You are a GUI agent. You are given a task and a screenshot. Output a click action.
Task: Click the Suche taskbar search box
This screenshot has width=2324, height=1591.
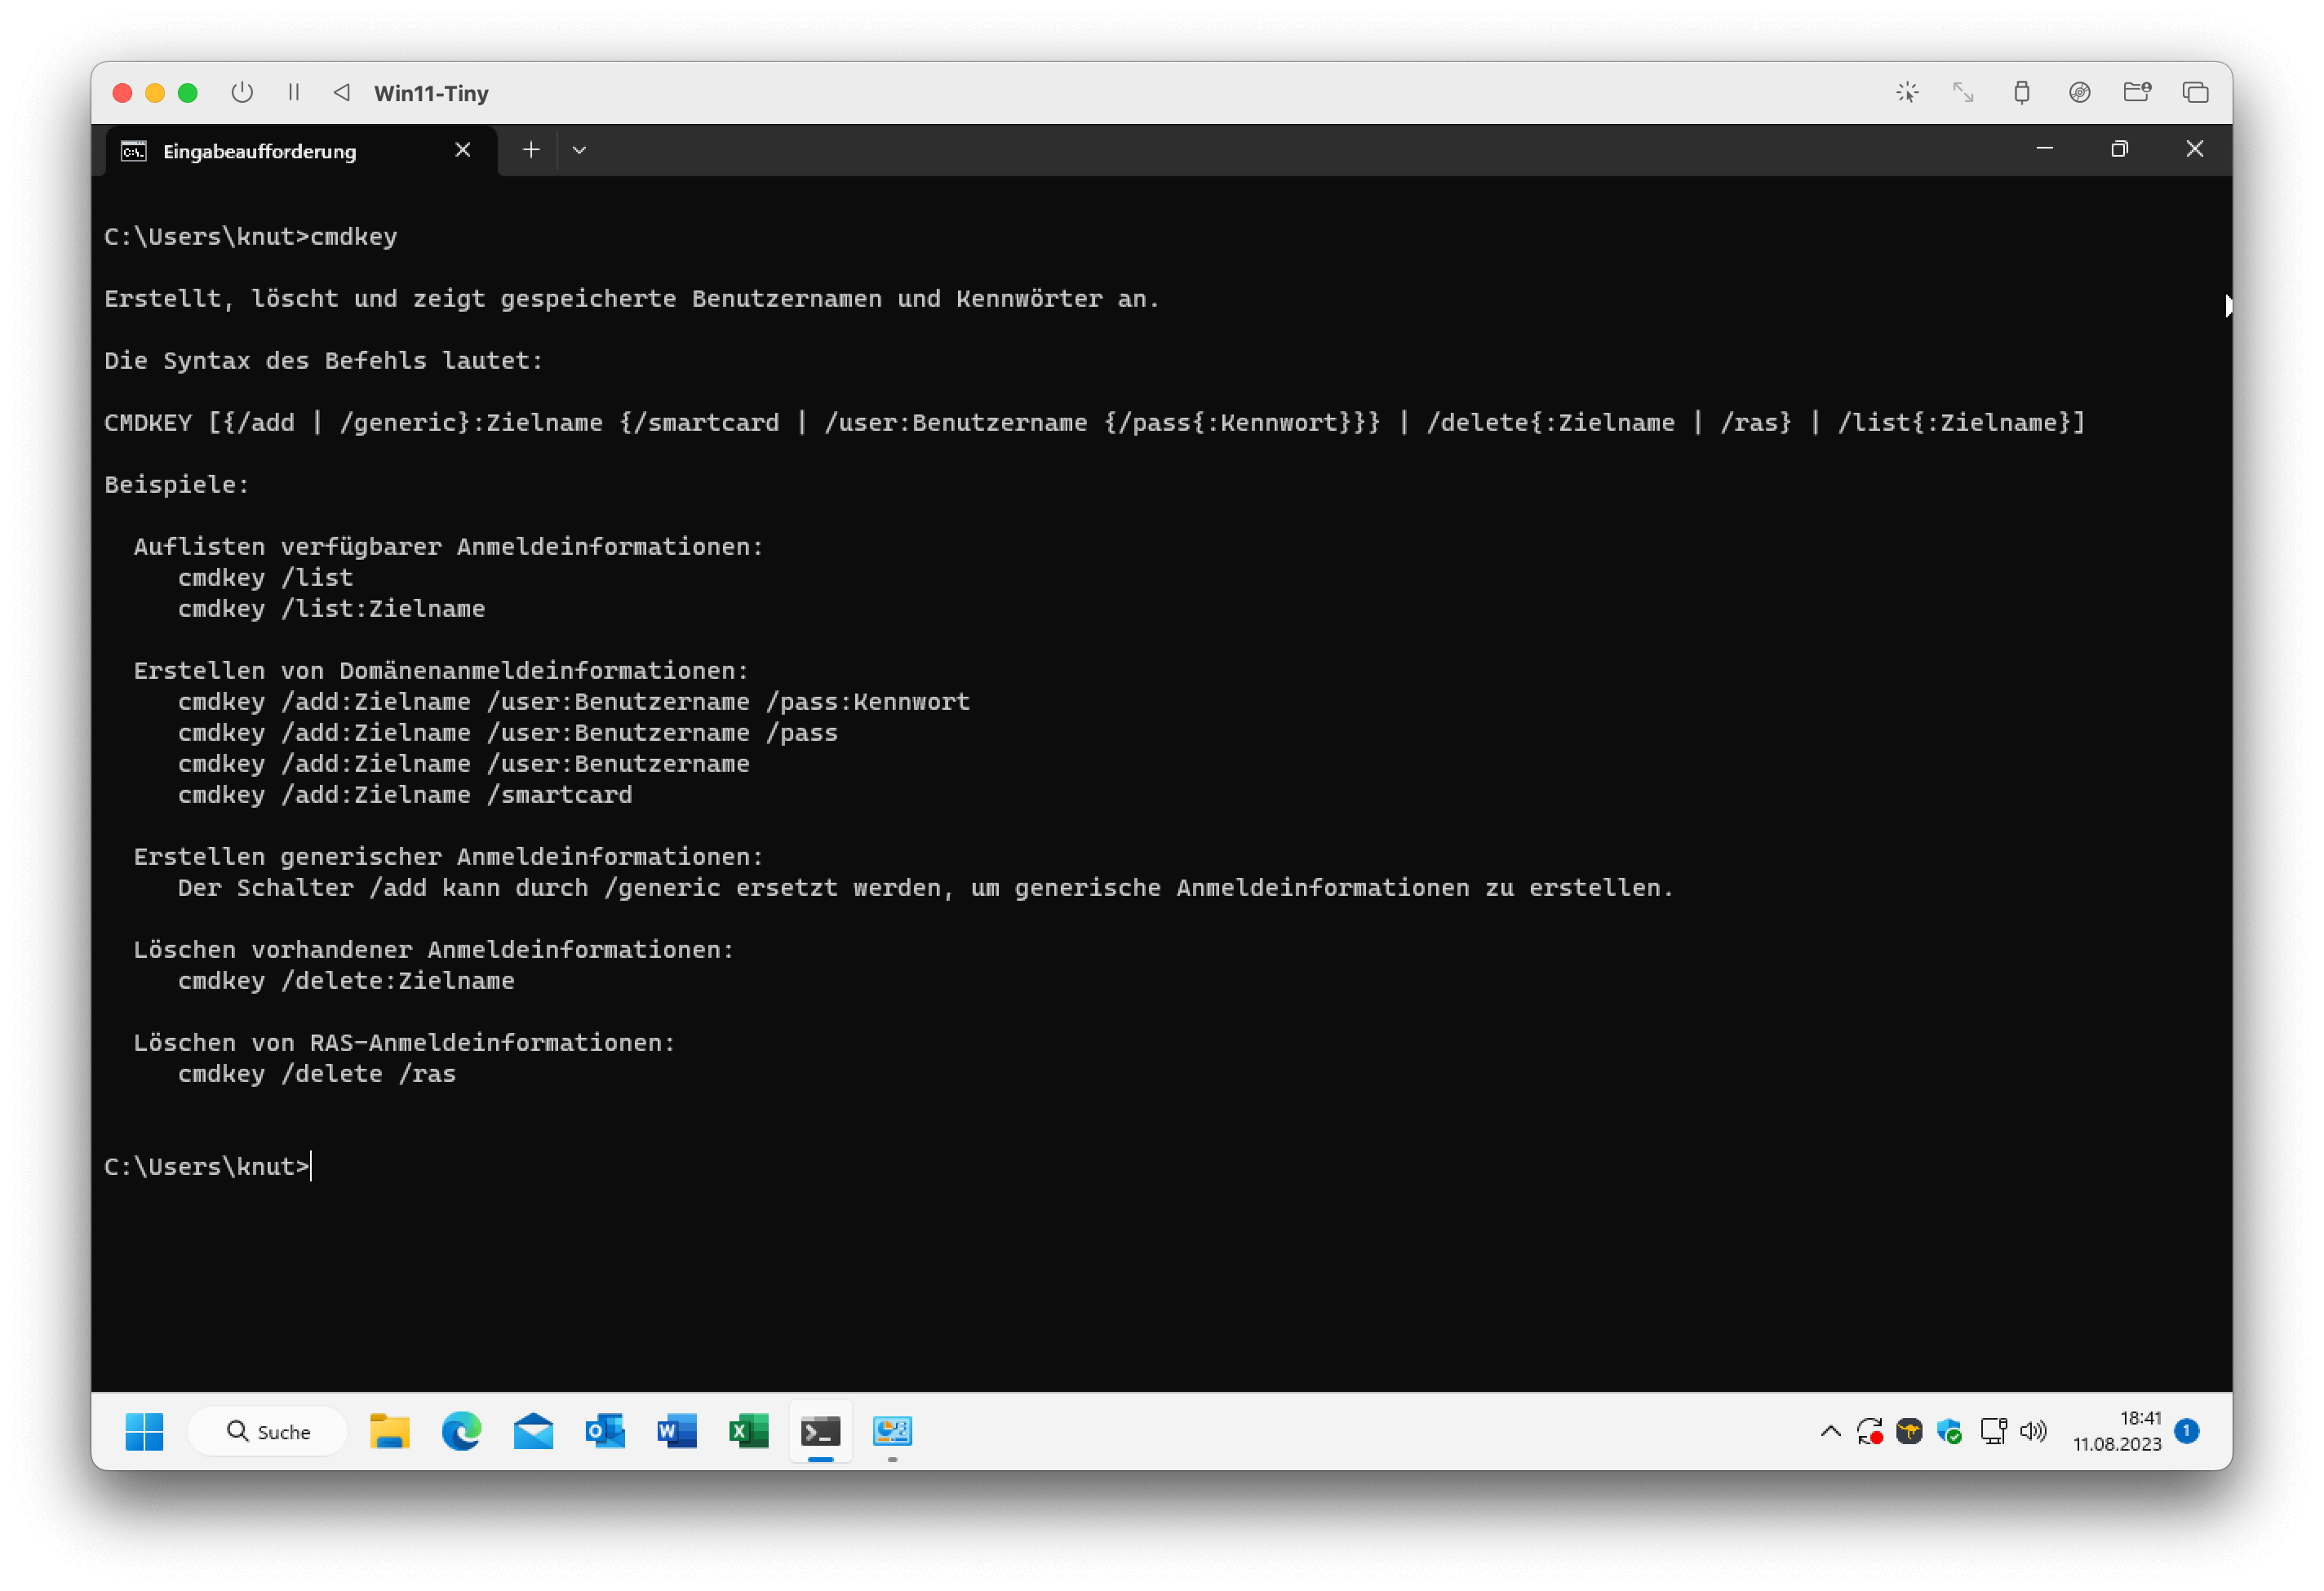268,1432
